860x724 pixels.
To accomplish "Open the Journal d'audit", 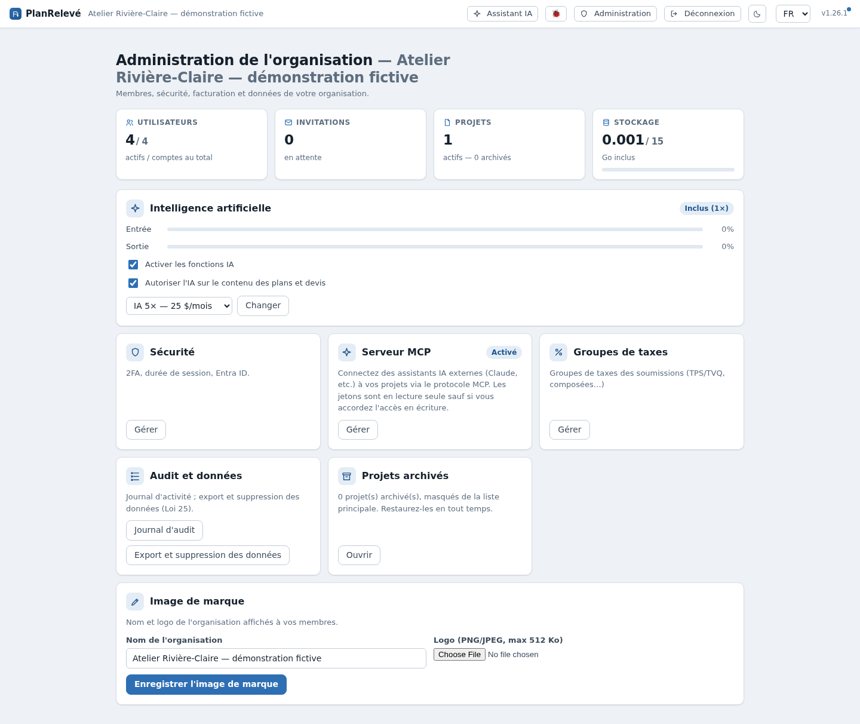I will [x=164, y=530].
